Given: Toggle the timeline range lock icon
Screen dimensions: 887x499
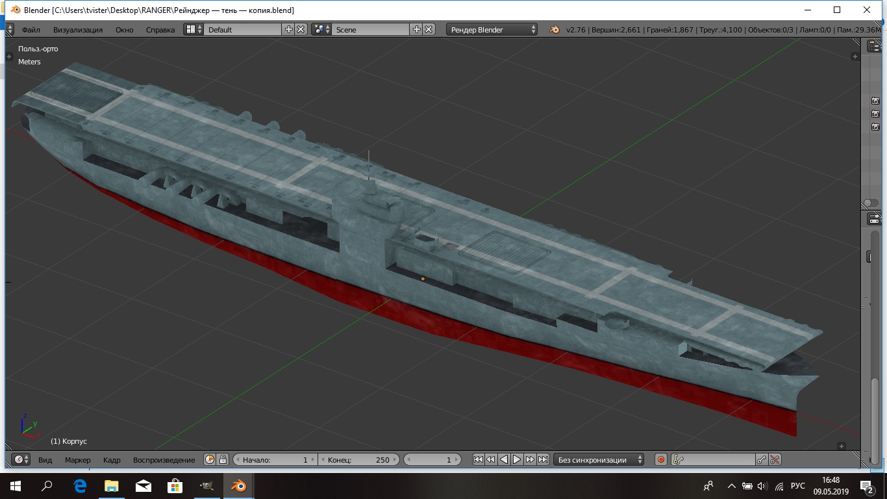Looking at the screenshot, I should tap(223, 459).
